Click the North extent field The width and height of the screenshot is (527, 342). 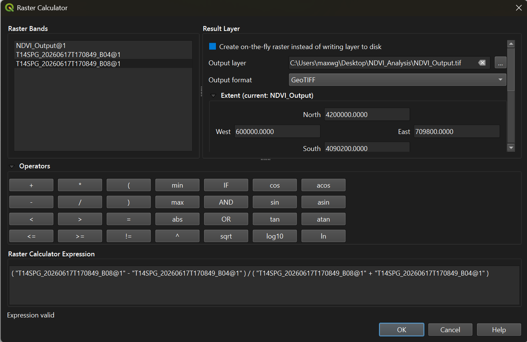point(367,114)
